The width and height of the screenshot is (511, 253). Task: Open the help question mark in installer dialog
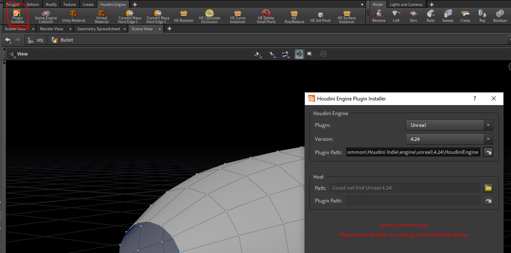tap(474, 98)
